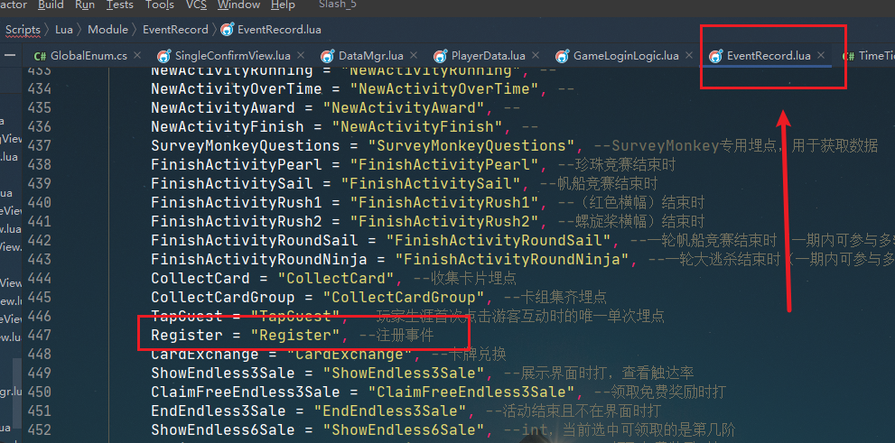Open the Build menu
Image resolution: width=895 pixels, height=443 pixels.
pyautogui.click(x=51, y=5)
